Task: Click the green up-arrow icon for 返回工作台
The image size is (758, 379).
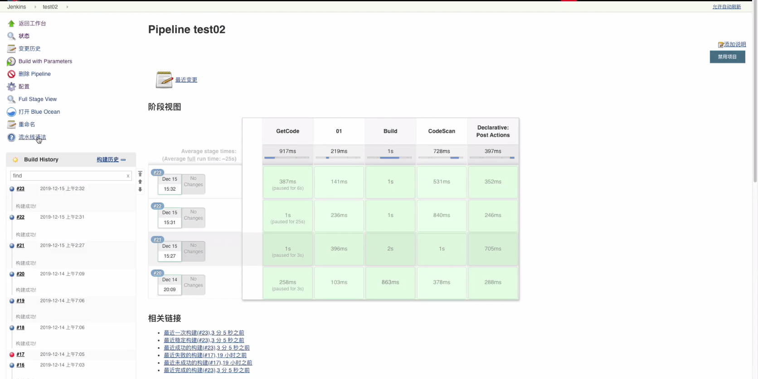Action: point(11,24)
